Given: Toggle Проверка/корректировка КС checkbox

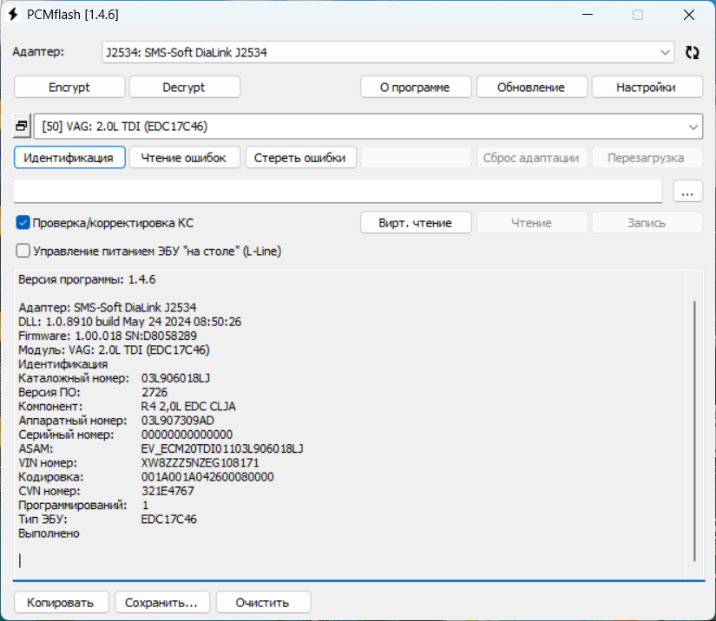Looking at the screenshot, I should [23, 223].
